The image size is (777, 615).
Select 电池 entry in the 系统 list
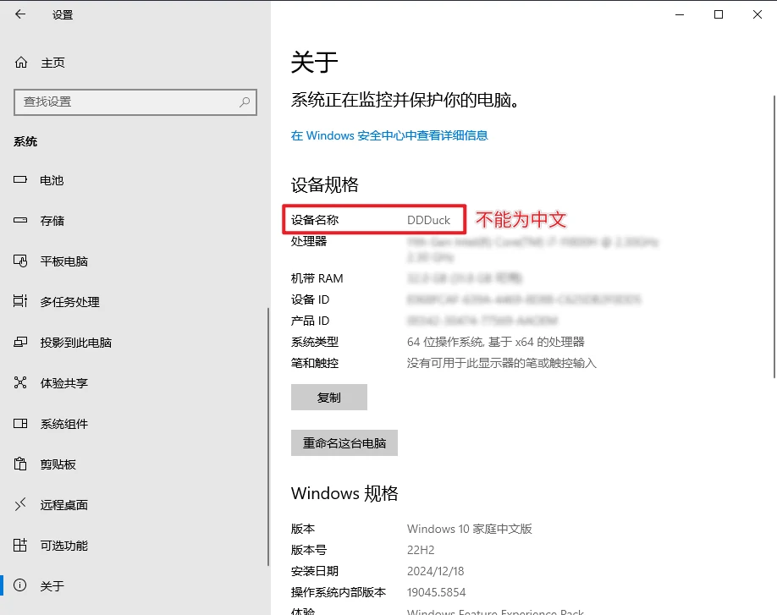click(49, 180)
